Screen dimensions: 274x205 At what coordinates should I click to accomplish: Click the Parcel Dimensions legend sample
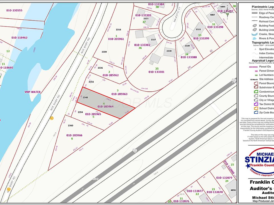pyautogui.click(x=256, y=71)
